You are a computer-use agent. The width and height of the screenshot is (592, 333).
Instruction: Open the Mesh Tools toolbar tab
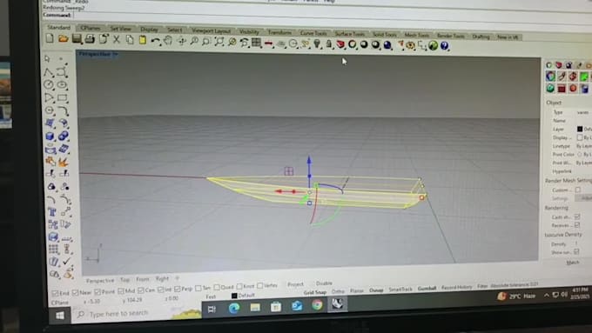coord(416,36)
